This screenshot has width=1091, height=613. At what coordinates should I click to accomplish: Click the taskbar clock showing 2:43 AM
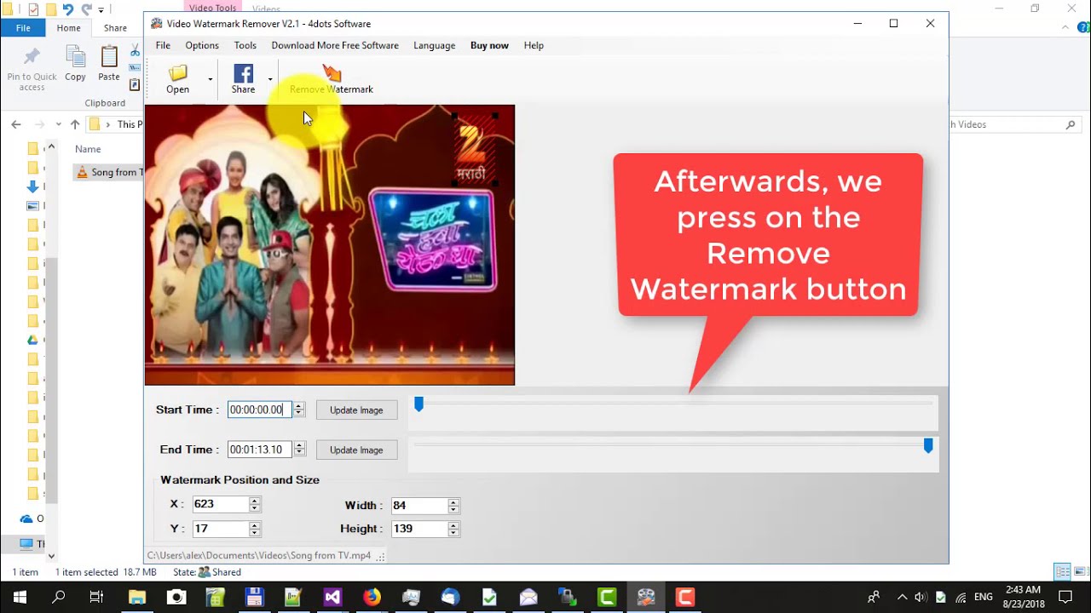[x=1023, y=597]
